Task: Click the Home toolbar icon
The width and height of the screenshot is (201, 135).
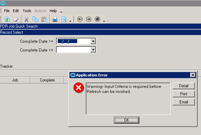Action: [x=97, y=19]
